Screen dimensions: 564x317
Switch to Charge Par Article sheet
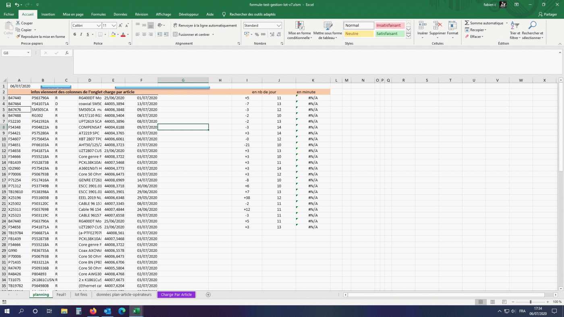(x=176, y=294)
